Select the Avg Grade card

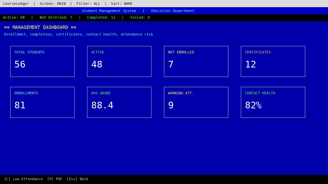tap(119, 102)
